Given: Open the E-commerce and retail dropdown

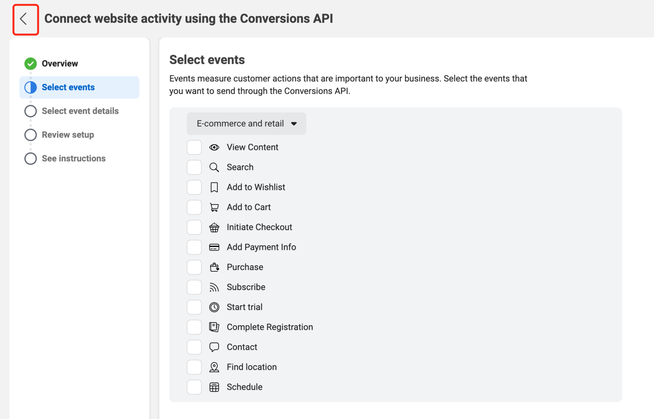Looking at the screenshot, I should tap(246, 124).
